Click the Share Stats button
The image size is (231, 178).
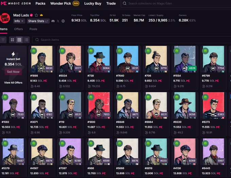click(x=38, y=21)
